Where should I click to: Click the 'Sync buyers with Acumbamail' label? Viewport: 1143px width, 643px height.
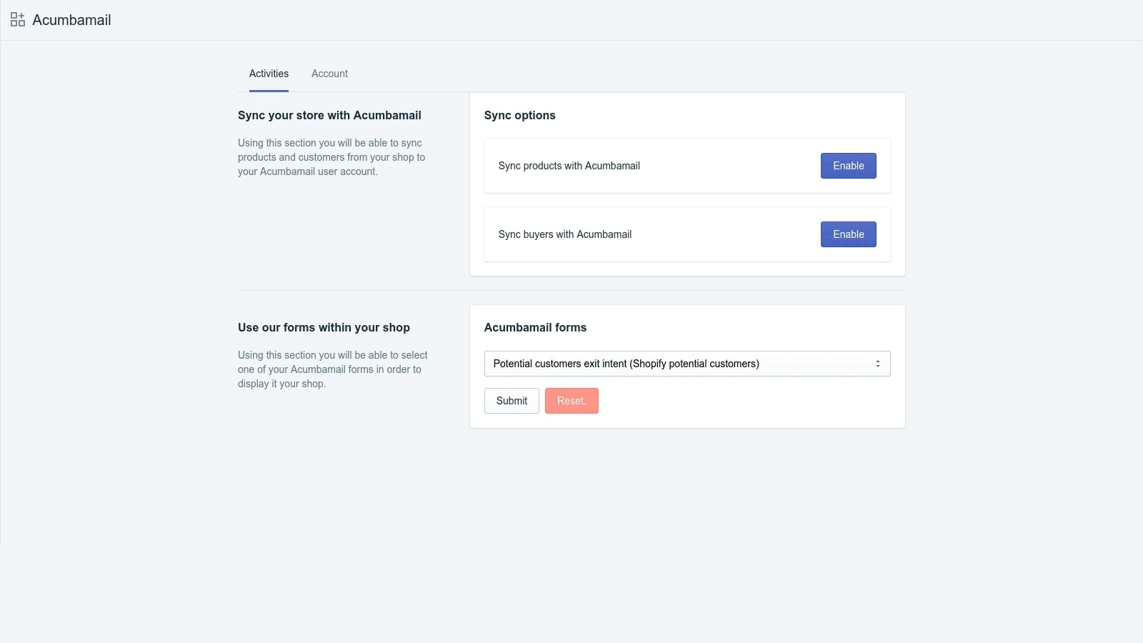565,234
